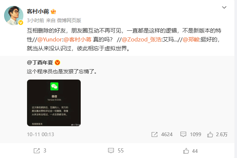Open 客村小蒋's profile avatar
237x158 pixels.
14,16
